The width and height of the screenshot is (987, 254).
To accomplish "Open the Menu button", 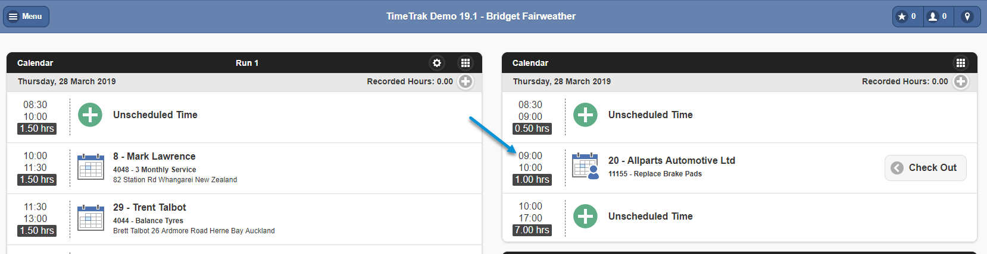I will point(26,17).
